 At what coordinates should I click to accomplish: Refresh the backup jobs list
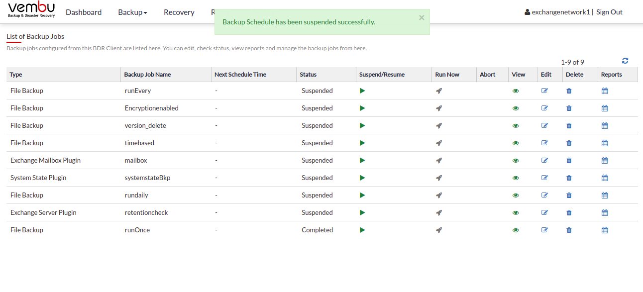[625, 61]
